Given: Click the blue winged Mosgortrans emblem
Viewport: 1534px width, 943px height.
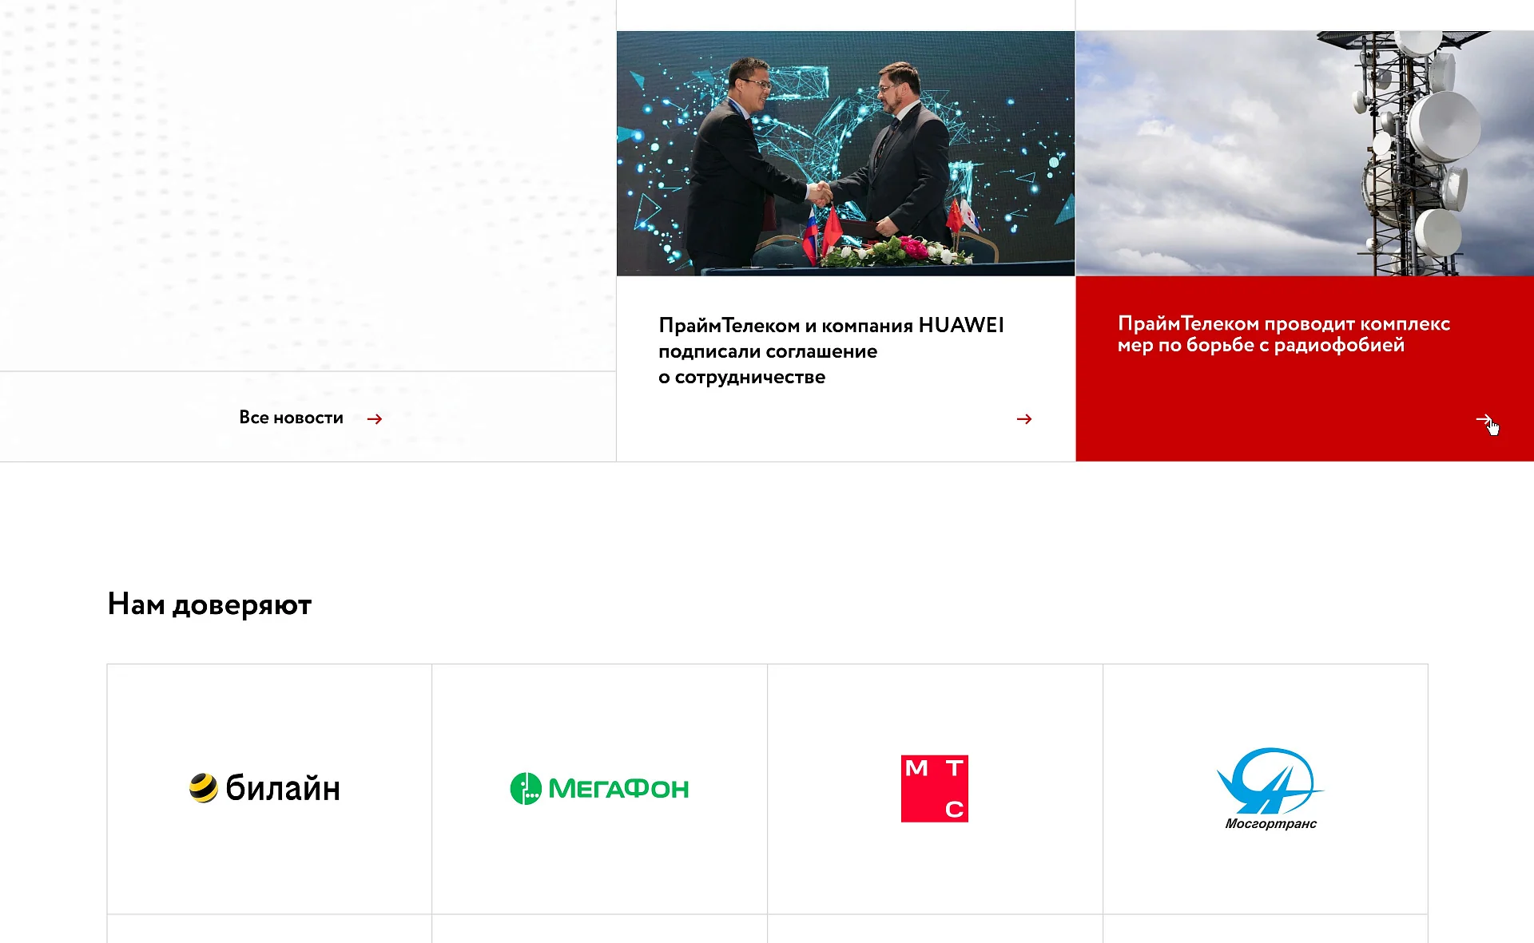Looking at the screenshot, I should click(1270, 781).
